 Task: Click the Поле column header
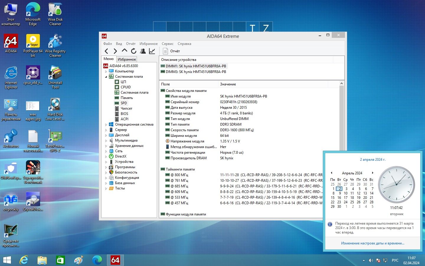(189, 84)
